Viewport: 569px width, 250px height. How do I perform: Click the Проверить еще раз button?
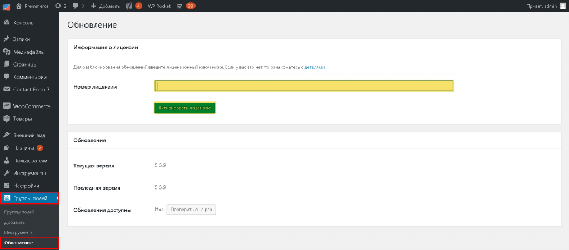pyautogui.click(x=191, y=210)
